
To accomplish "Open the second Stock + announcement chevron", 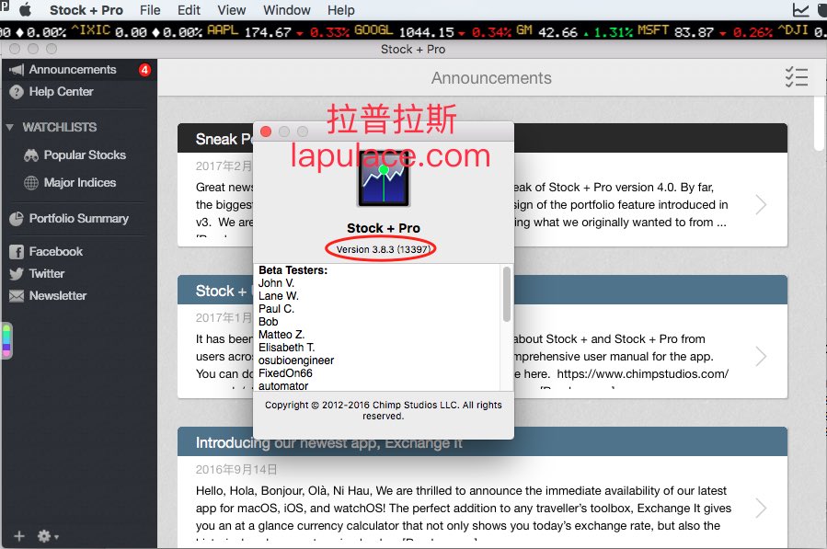I will point(761,357).
